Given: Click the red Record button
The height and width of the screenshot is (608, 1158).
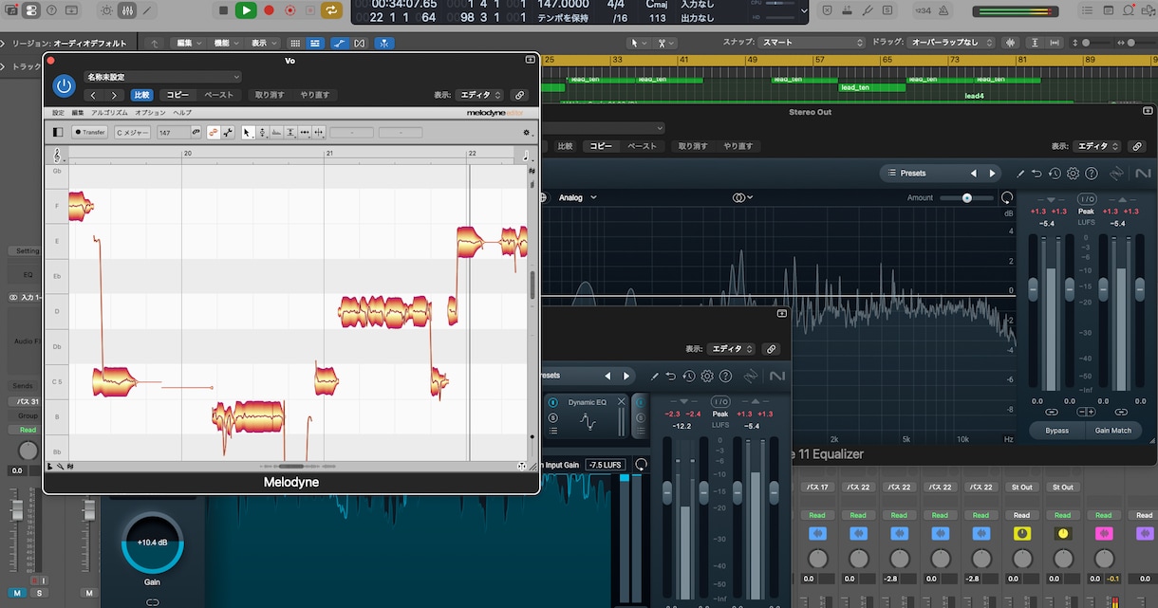Looking at the screenshot, I should [x=269, y=10].
